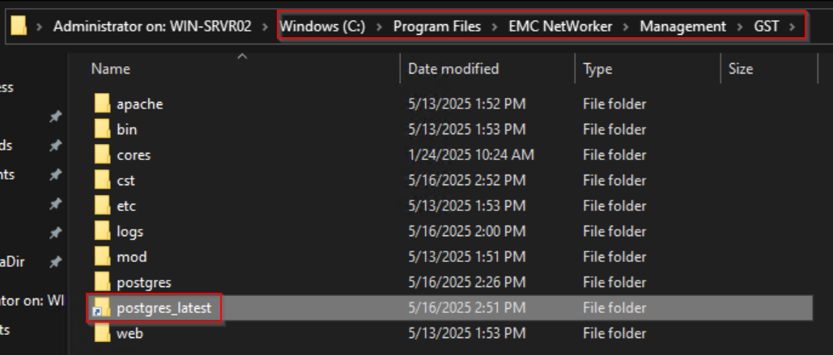Select the 'postgres' folder name
833x355 pixels.
(144, 282)
